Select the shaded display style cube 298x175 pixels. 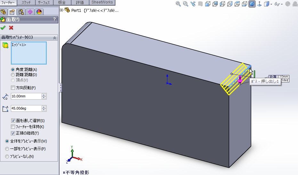coord(252,4)
